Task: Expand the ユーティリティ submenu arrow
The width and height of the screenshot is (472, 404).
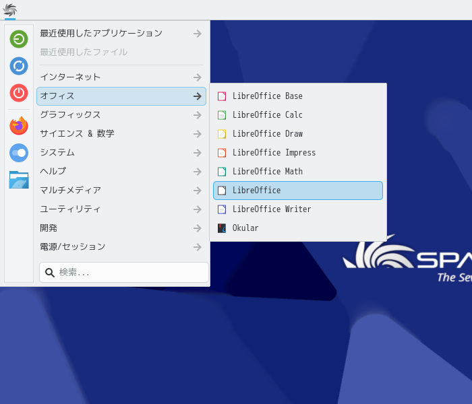Action: click(x=198, y=209)
